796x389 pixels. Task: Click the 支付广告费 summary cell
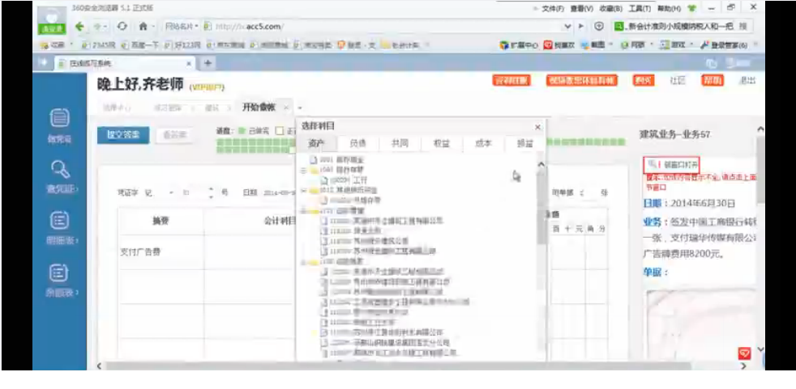coord(161,252)
